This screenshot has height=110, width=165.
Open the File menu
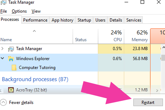(4, 11)
